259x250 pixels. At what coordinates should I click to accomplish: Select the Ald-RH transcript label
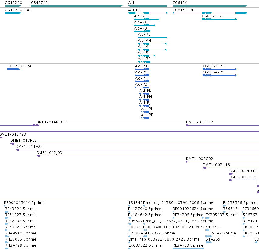click(144, 41)
